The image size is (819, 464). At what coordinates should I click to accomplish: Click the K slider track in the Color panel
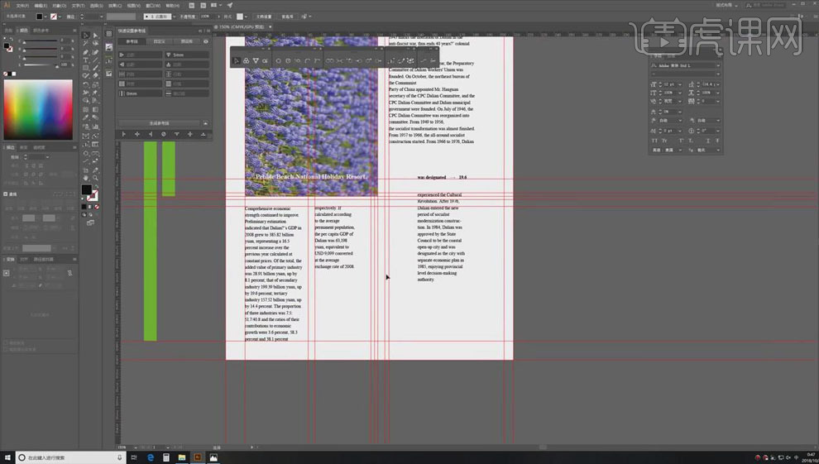pos(40,65)
